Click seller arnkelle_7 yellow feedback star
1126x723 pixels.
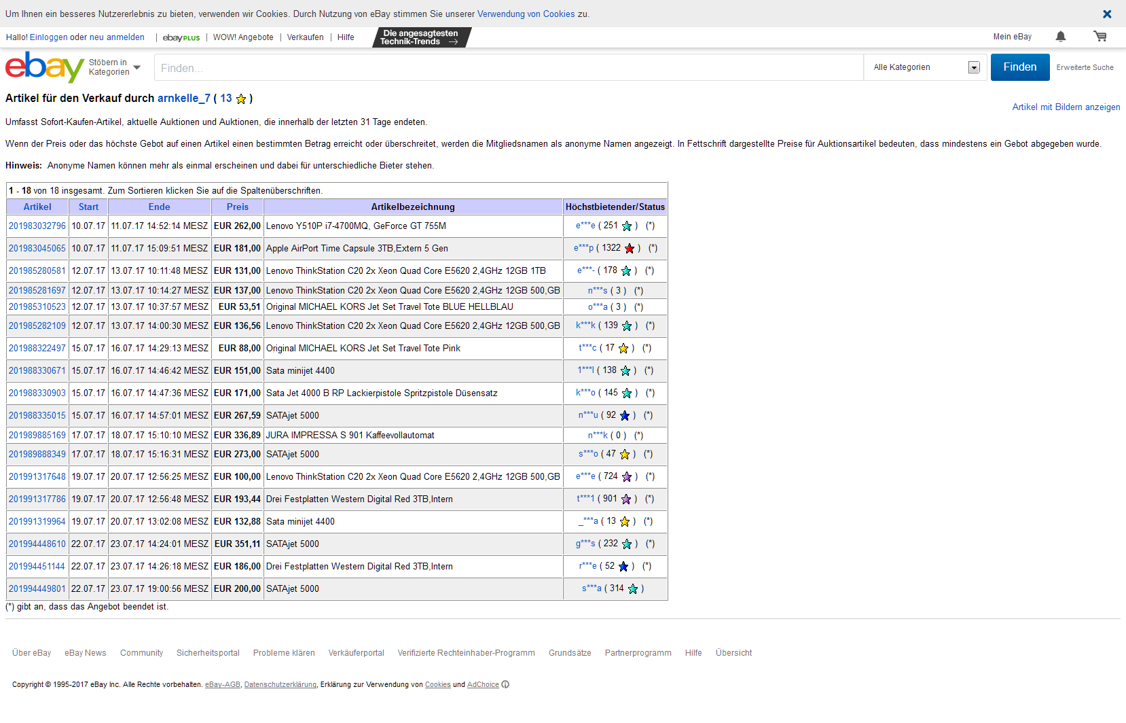pos(241,99)
